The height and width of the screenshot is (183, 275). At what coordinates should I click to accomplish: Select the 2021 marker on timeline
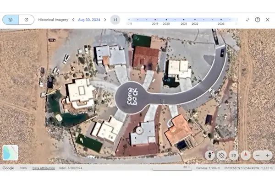[x=184, y=20]
